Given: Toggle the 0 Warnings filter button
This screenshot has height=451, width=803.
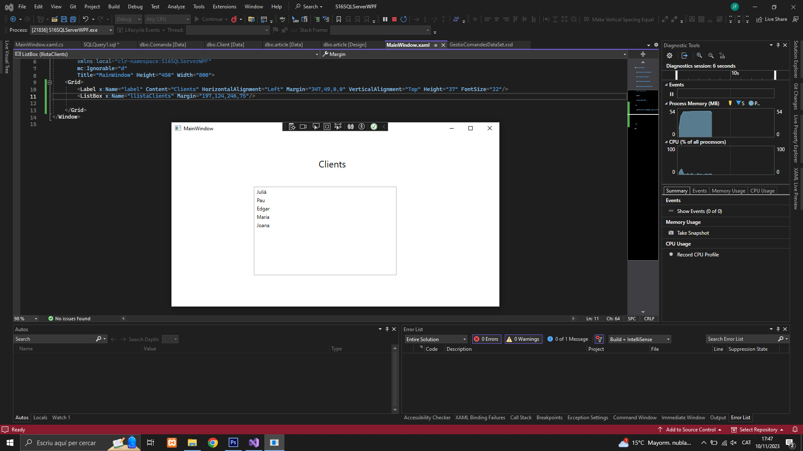Looking at the screenshot, I should point(523,339).
